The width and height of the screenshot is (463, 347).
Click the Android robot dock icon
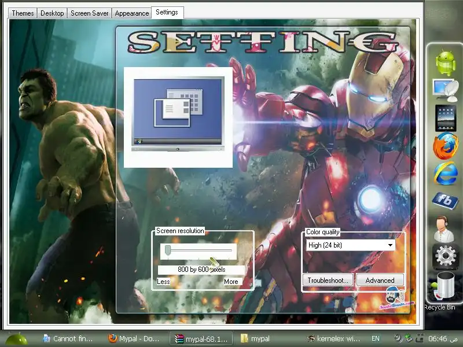(446, 63)
